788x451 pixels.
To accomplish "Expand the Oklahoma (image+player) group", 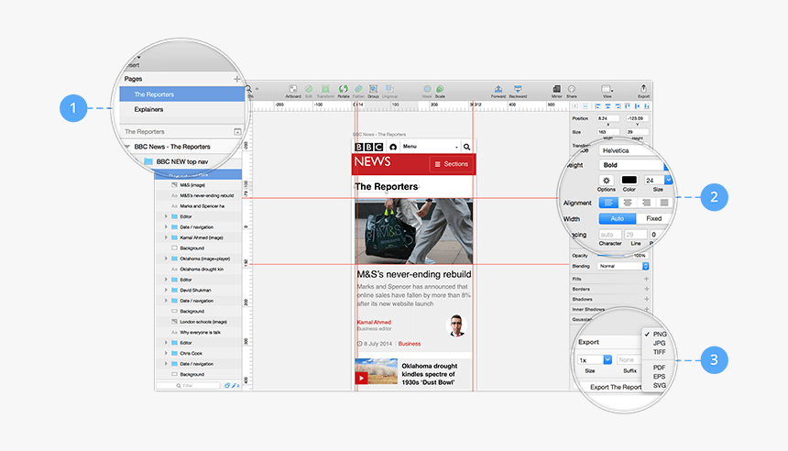I will (166, 258).
